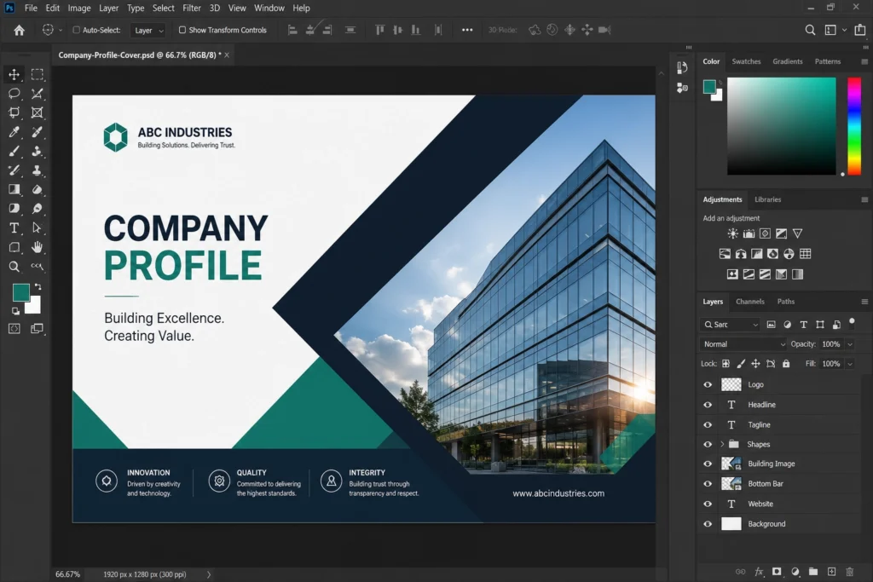Viewport: 873px width, 582px height.
Task: Open the Filter menu
Action: tap(192, 8)
